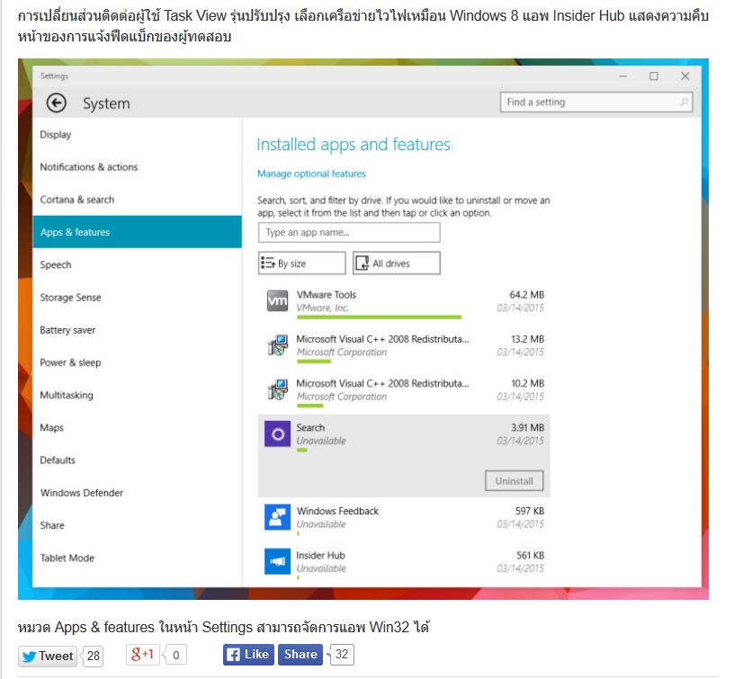The width and height of the screenshot is (734, 679).
Task: Click the Facebook Like button
Action: click(248, 654)
